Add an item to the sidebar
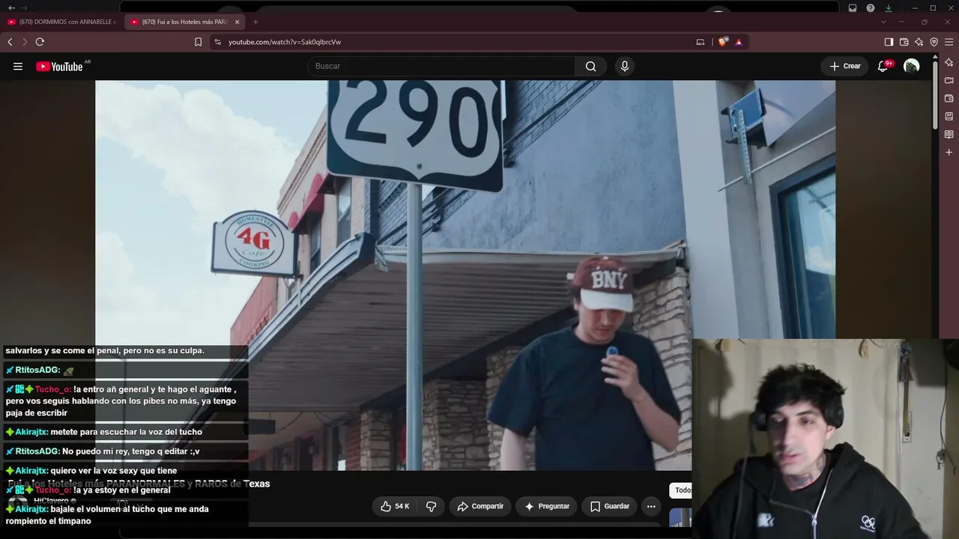The width and height of the screenshot is (959, 539). coord(949,152)
